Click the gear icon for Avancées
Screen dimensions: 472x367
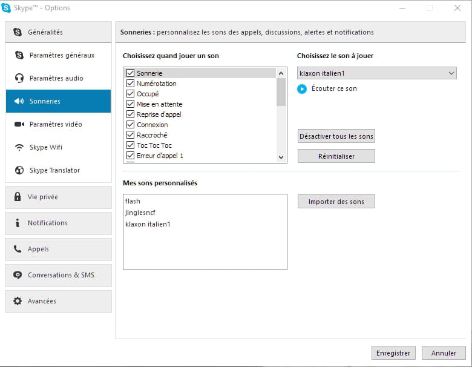pos(18,301)
